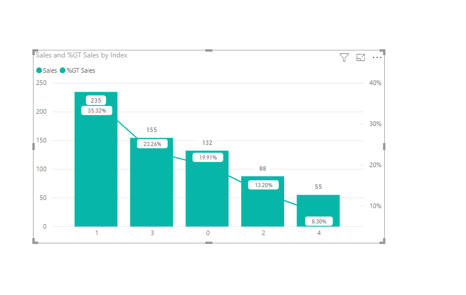Enter Focus mode for this chart
Screen dimensions: 466x295
[361, 57]
